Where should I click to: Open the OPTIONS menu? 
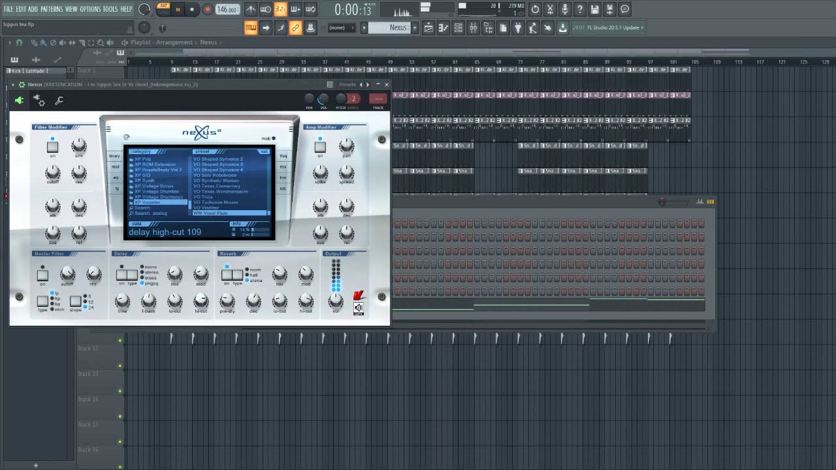point(91,9)
